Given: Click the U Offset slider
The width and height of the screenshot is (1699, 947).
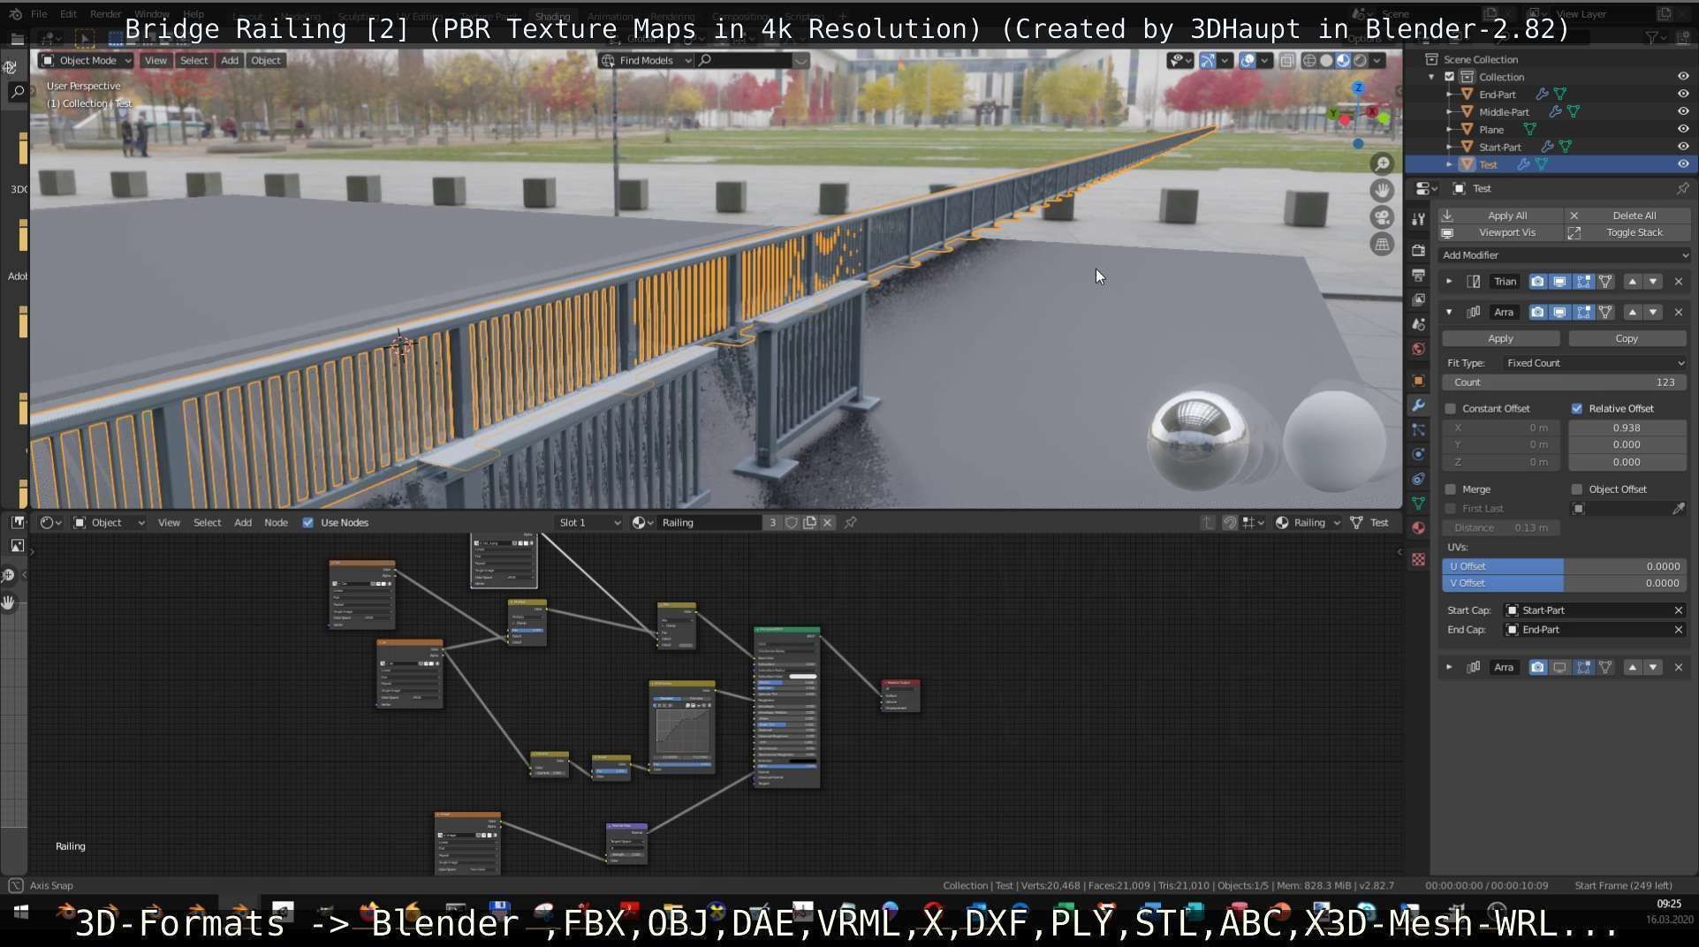Looking at the screenshot, I should coord(1564,566).
